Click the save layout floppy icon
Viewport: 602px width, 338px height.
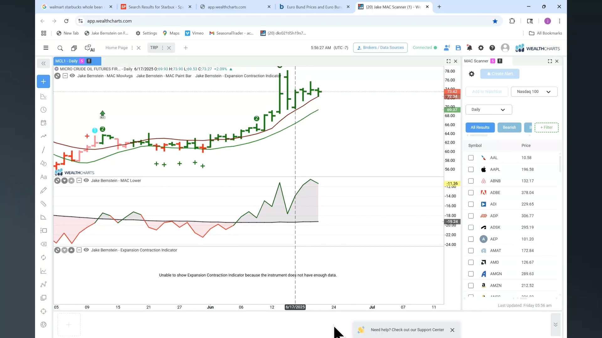458,48
